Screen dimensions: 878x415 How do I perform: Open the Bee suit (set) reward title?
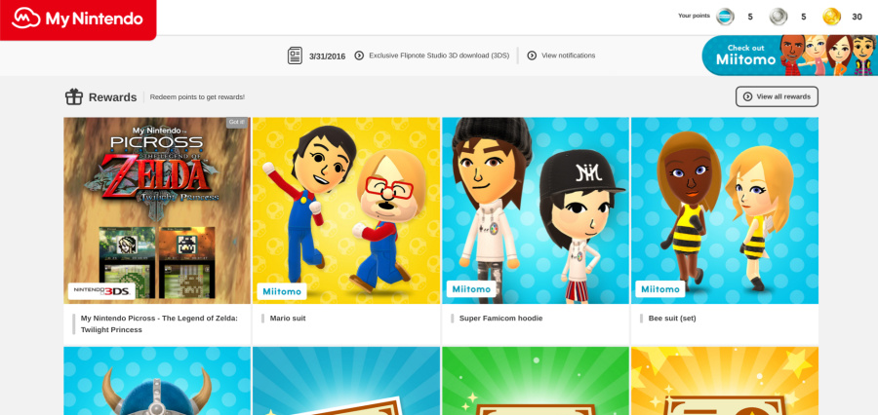point(672,319)
